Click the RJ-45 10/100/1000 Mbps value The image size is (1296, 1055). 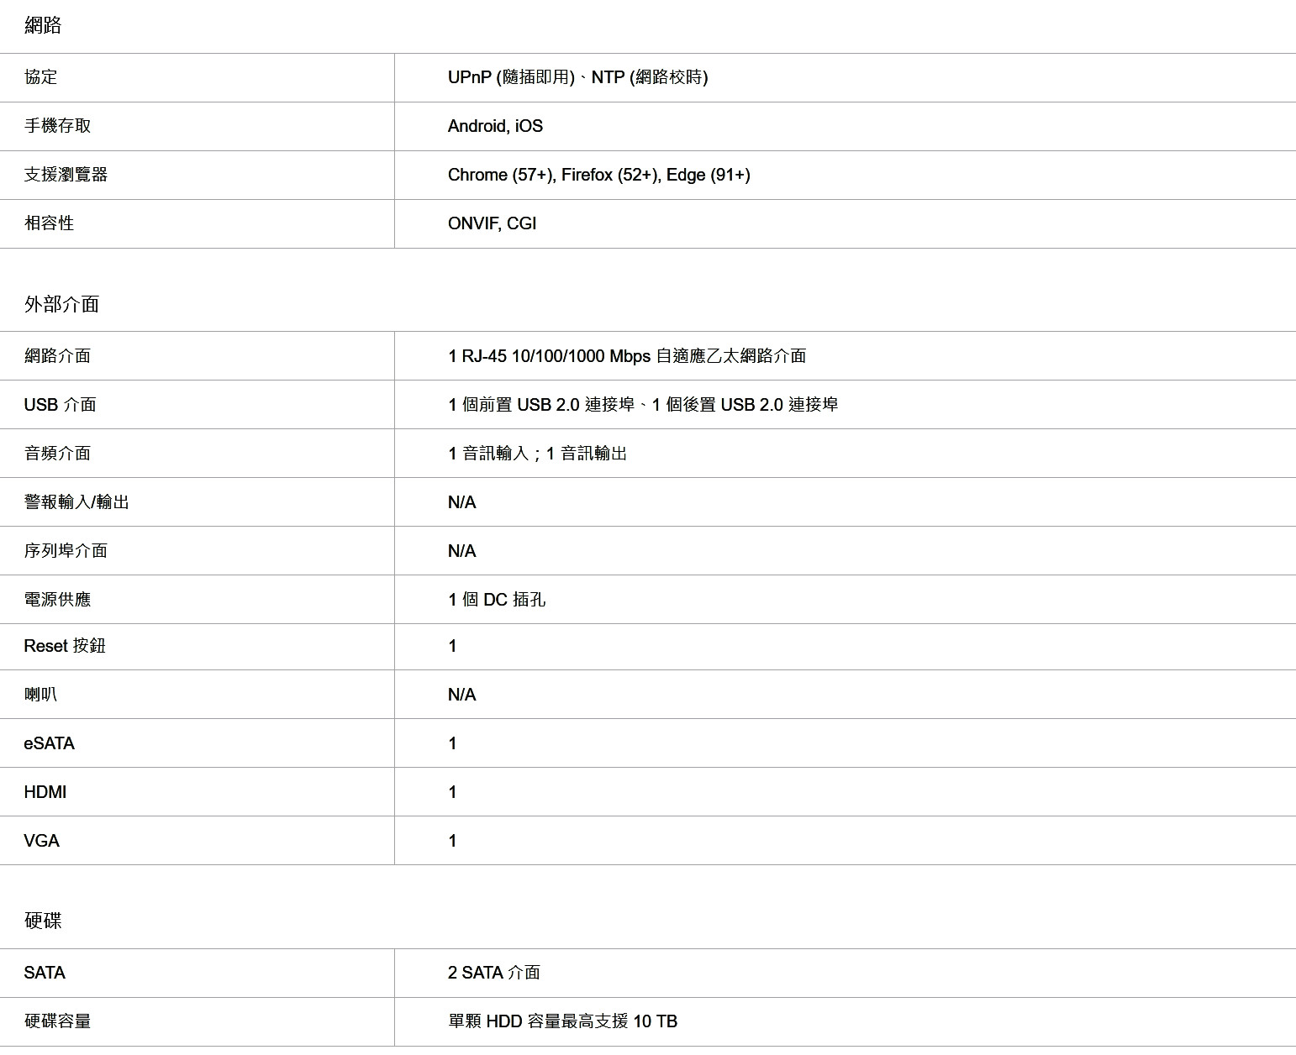[x=626, y=356]
